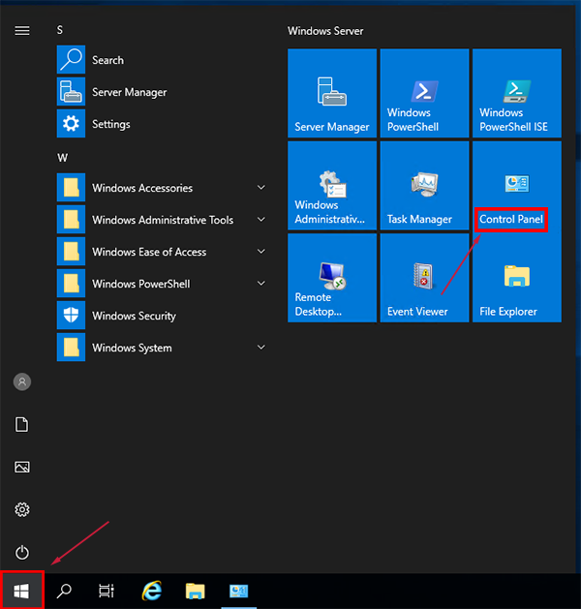581x609 pixels.
Task: Click the letter S section header
Action: click(60, 30)
